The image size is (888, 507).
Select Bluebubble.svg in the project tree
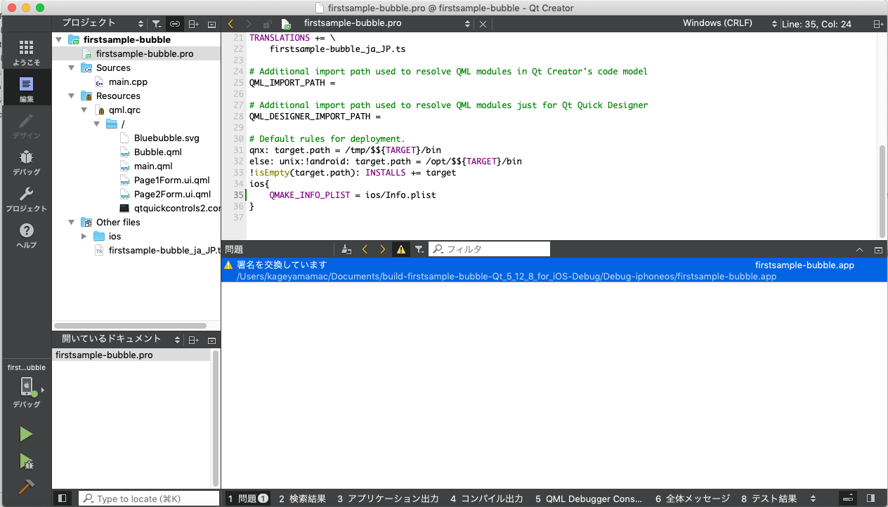tap(166, 138)
